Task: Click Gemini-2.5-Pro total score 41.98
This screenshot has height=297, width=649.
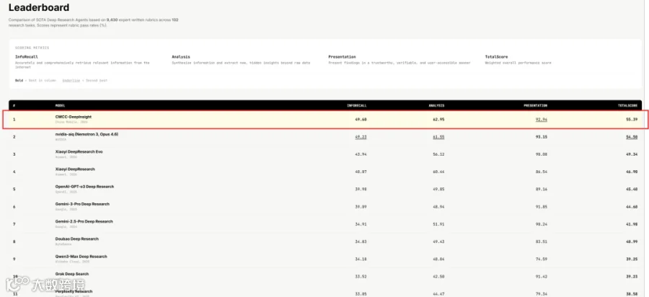Action: [x=632, y=224]
